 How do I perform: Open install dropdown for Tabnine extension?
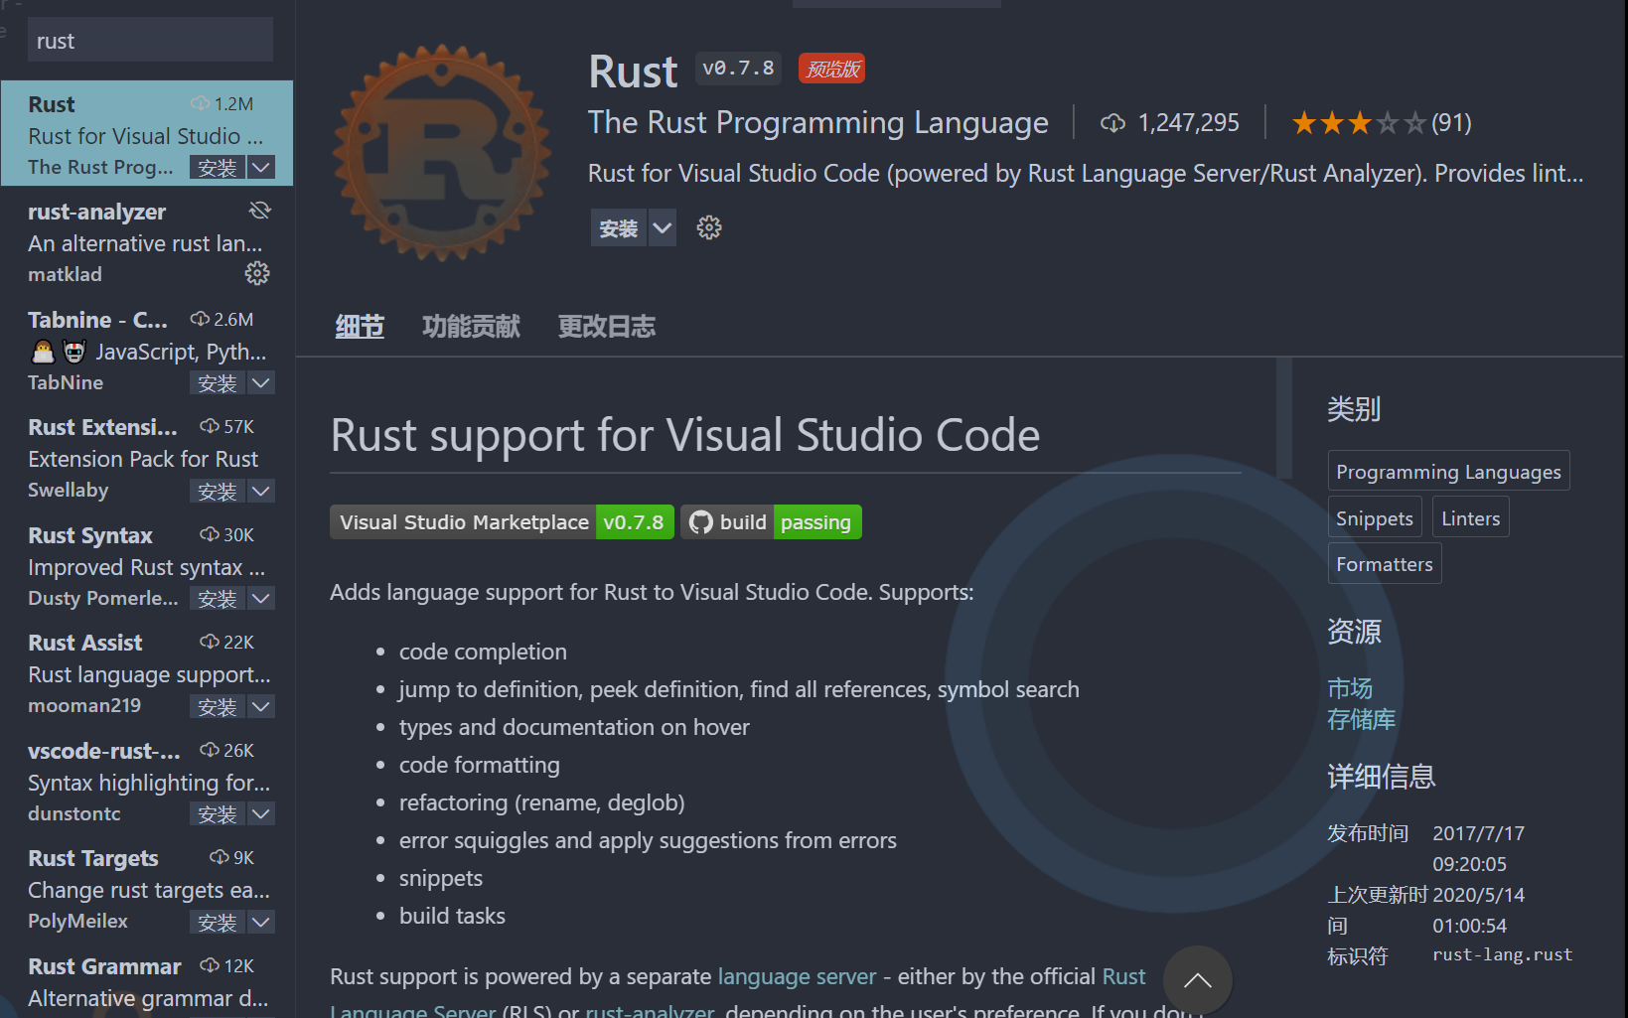pyautogui.click(x=261, y=382)
